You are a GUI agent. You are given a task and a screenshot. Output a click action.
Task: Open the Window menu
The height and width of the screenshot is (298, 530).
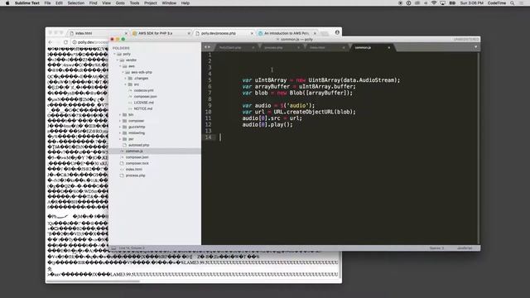(169, 3)
